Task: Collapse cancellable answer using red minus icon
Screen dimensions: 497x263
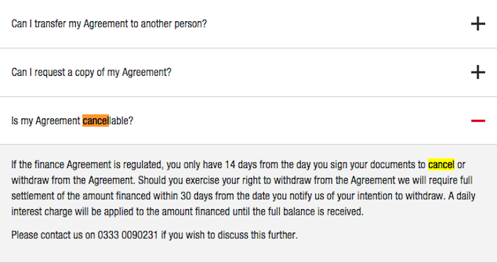Action: (478, 121)
